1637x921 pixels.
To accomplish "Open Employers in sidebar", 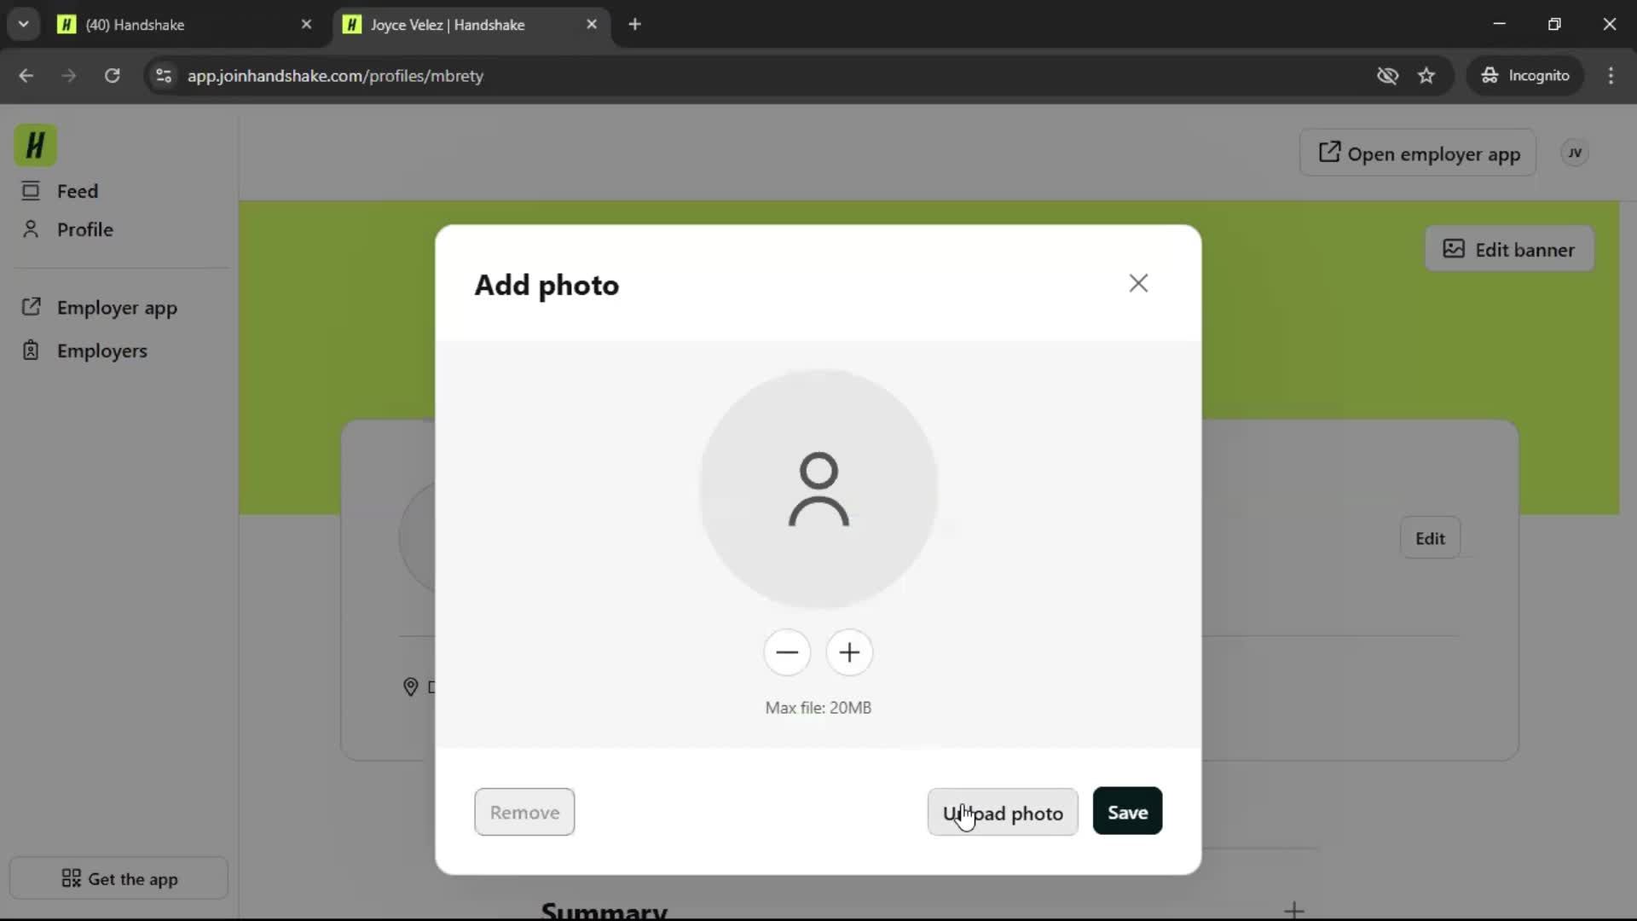I will (x=84, y=350).
